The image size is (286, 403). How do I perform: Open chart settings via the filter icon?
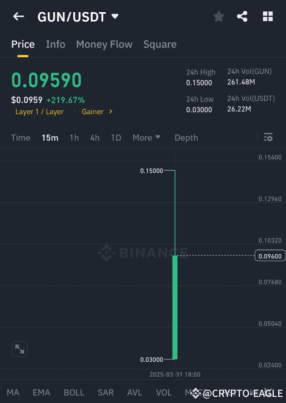click(x=268, y=137)
